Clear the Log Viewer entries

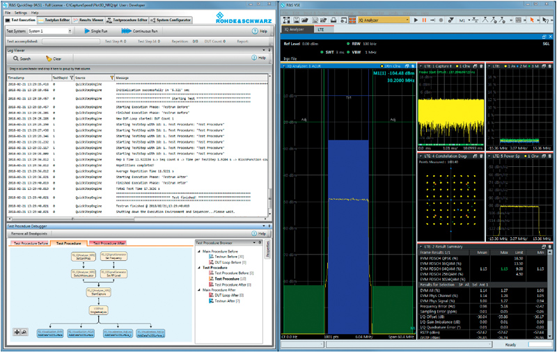point(54,58)
